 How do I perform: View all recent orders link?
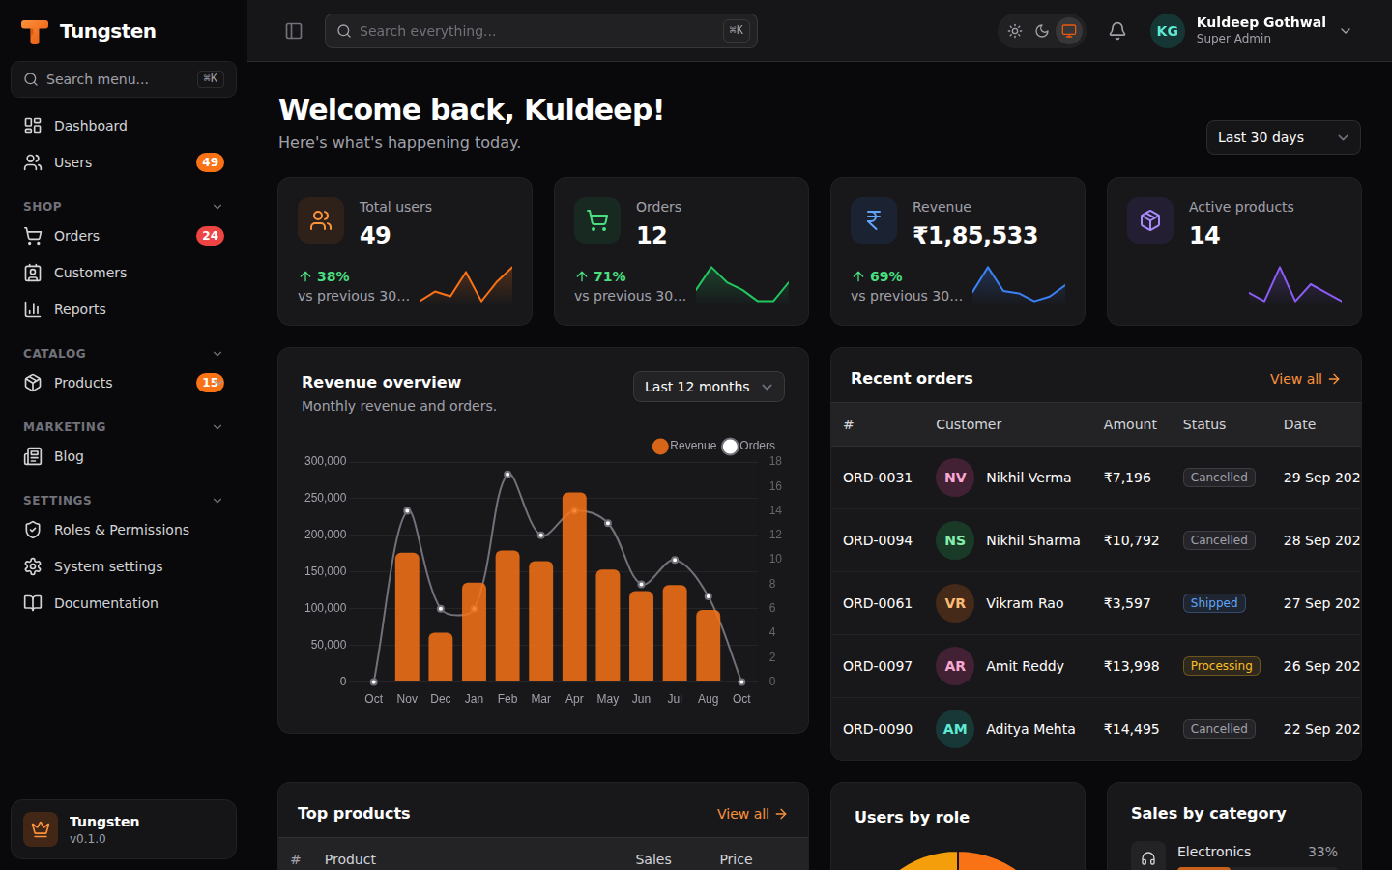pyautogui.click(x=1305, y=379)
